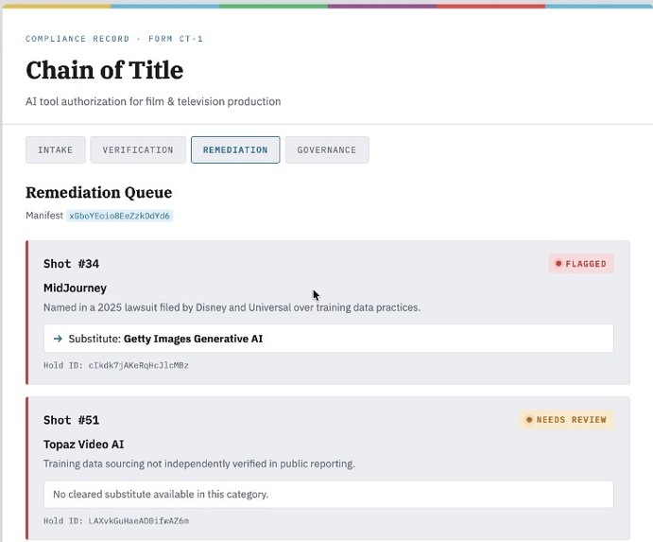653x542 pixels.
Task: Go to the Governance tab
Action: 327,149
